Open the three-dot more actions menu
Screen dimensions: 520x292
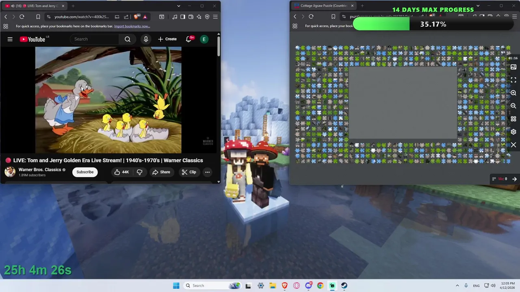tap(207, 172)
